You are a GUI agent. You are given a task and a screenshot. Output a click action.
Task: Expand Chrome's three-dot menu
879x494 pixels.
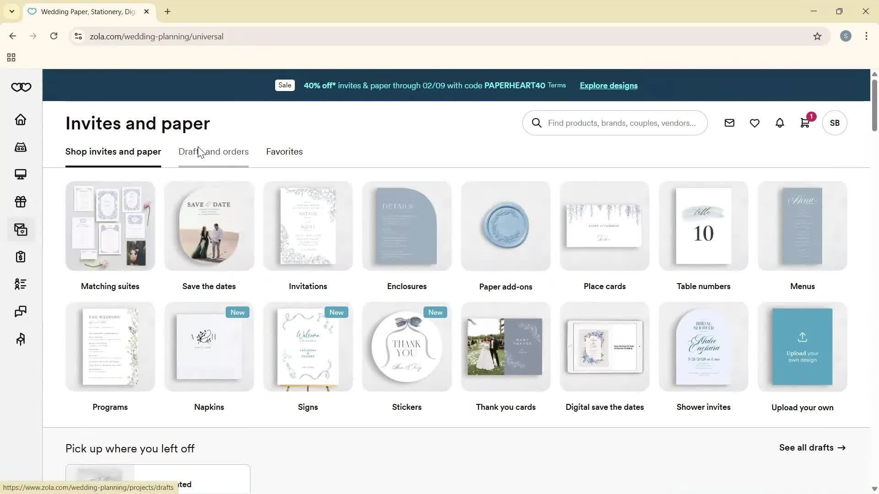866,36
